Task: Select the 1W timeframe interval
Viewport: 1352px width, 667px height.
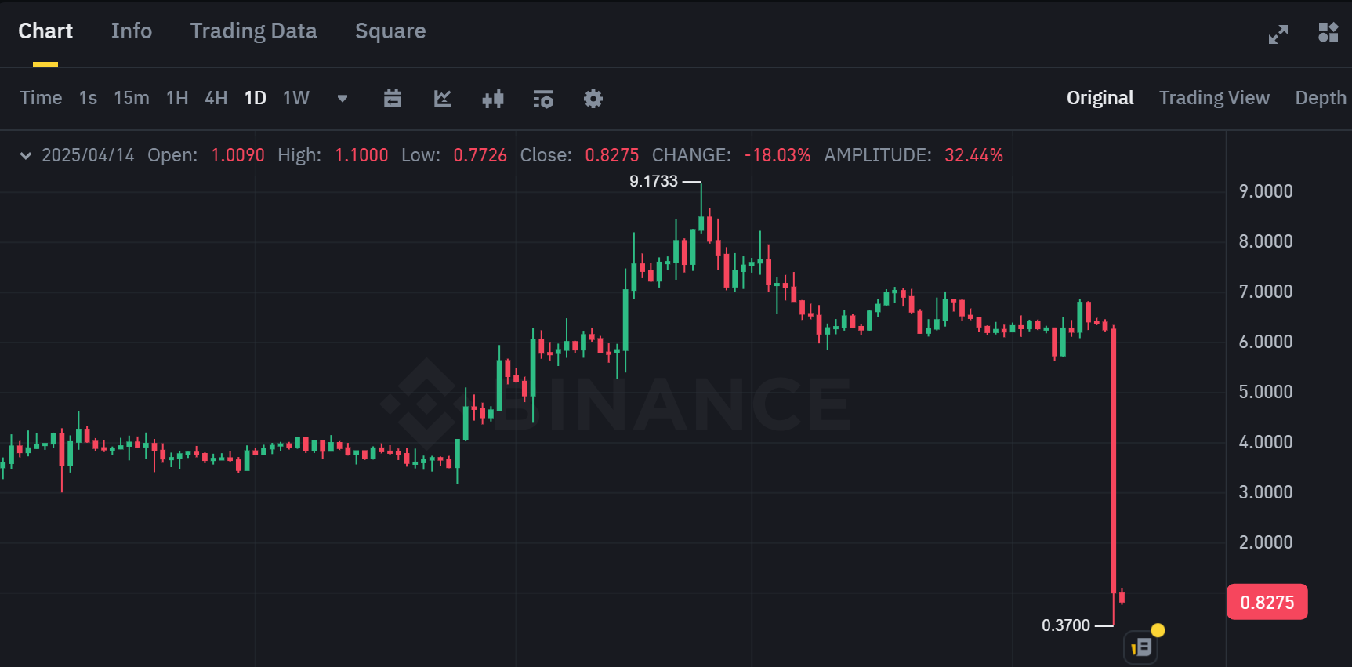Action: (296, 98)
